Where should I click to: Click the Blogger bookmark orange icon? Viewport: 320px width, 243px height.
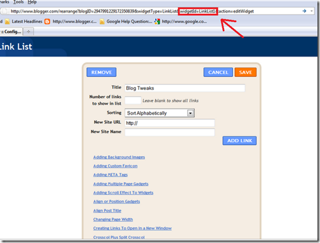48,22
